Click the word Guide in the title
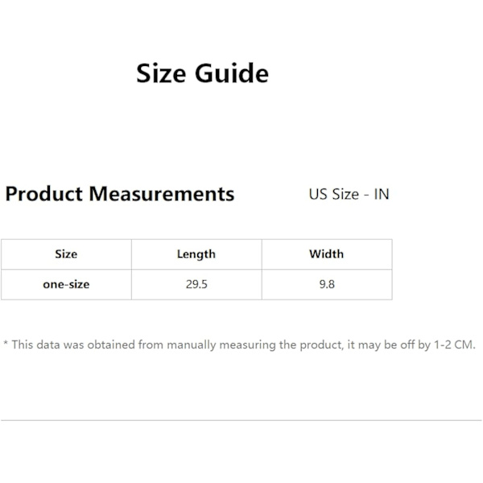 click(x=232, y=73)
